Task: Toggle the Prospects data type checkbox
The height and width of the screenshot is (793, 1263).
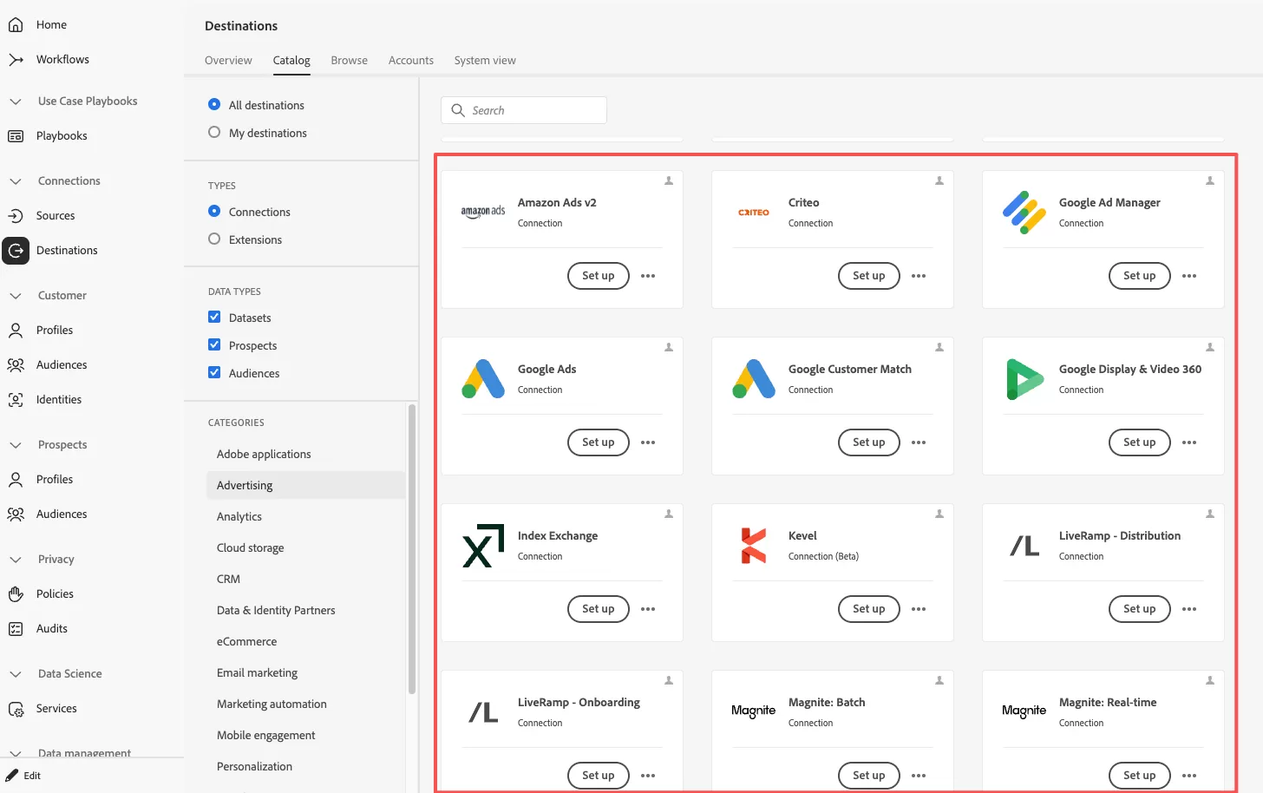Action: 214,345
